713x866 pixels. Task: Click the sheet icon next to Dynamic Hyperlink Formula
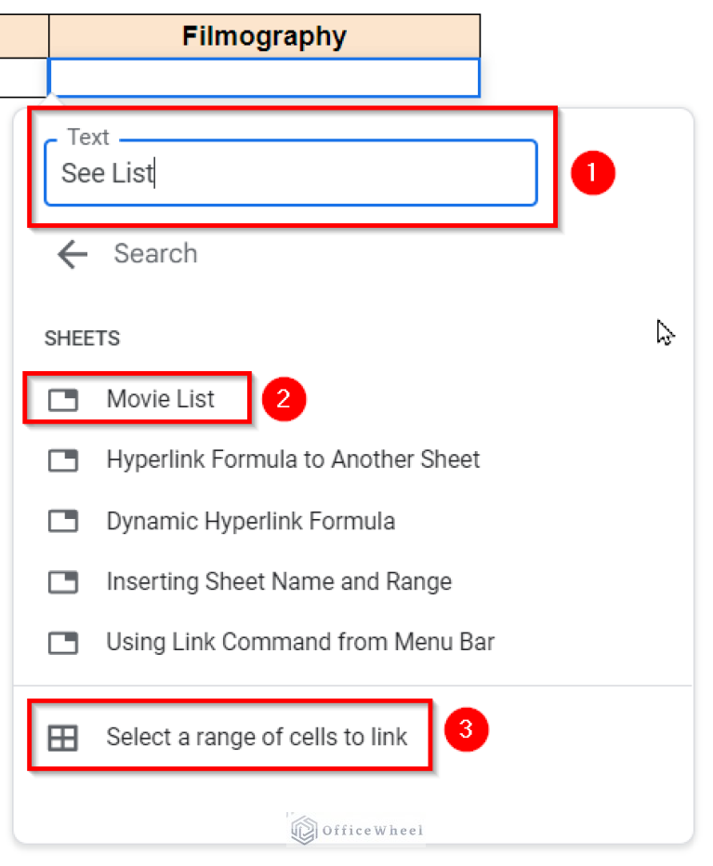click(x=62, y=521)
